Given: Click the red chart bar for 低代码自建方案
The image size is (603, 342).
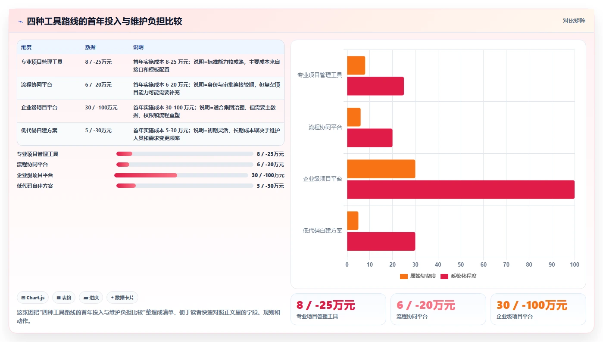Looking at the screenshot, I should coord(381,241).
